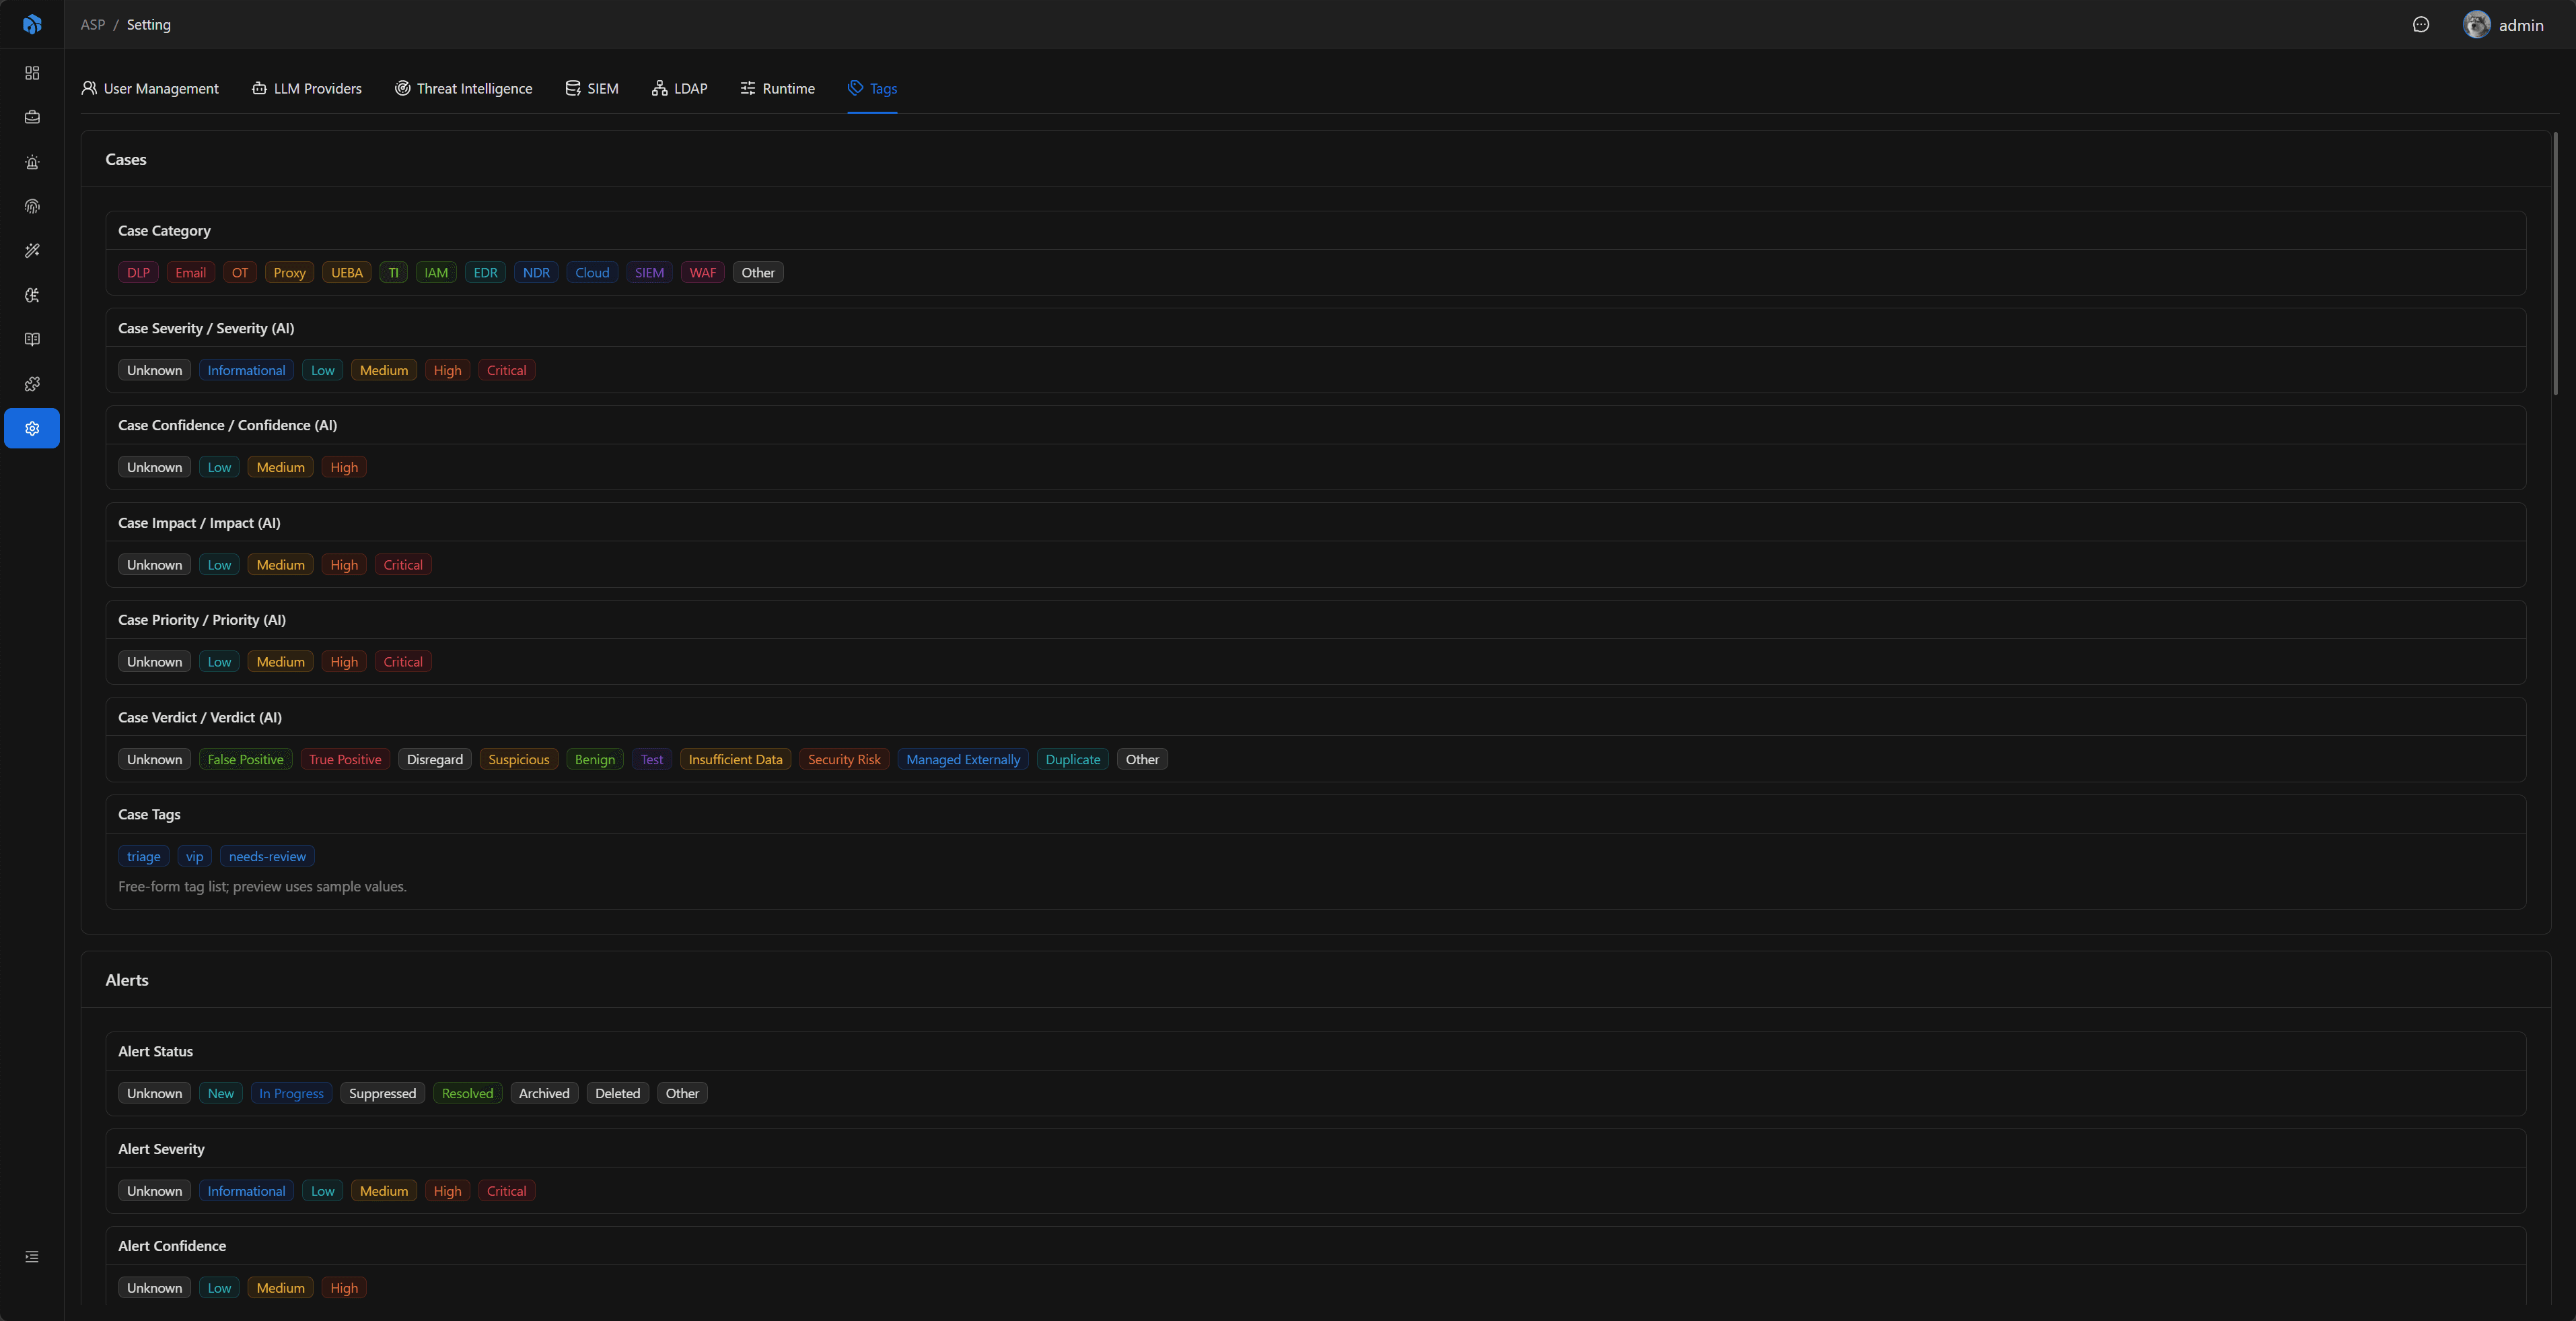This screenshot has height=1321, width=2576.
Task: Click the page vertical scrollbar
Action: [2555, 263]
